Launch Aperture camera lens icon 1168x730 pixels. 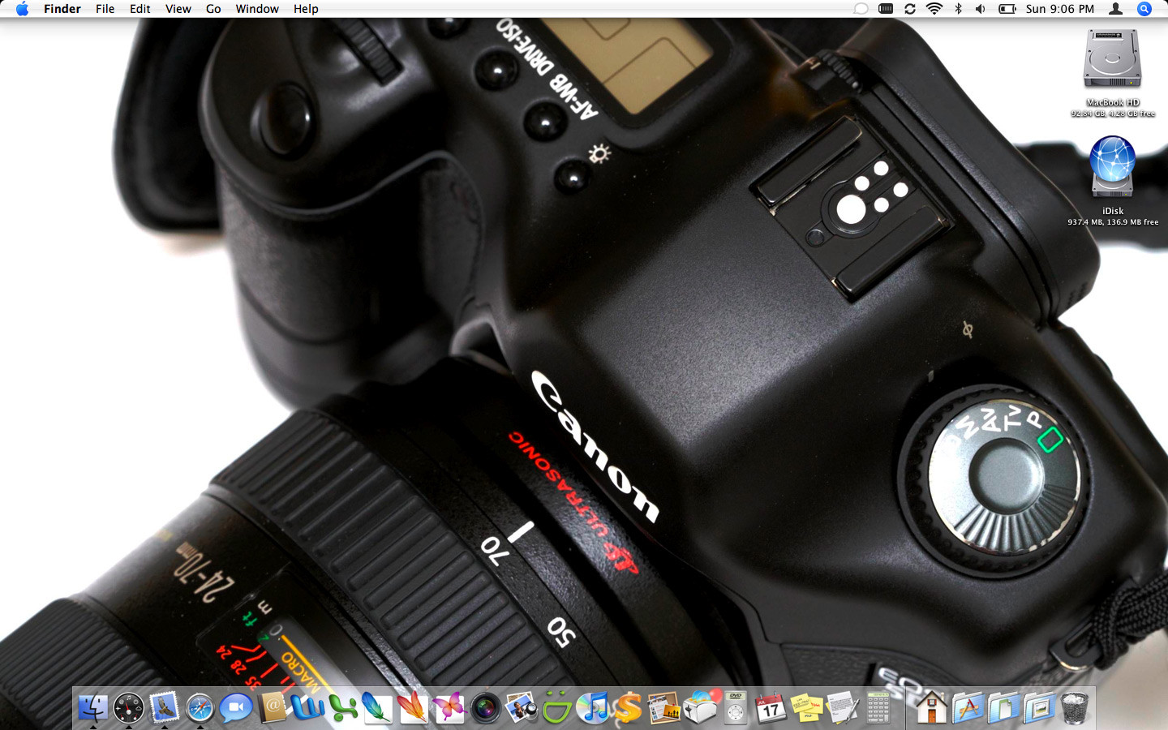pyautogui.click(x=485, y=708)
